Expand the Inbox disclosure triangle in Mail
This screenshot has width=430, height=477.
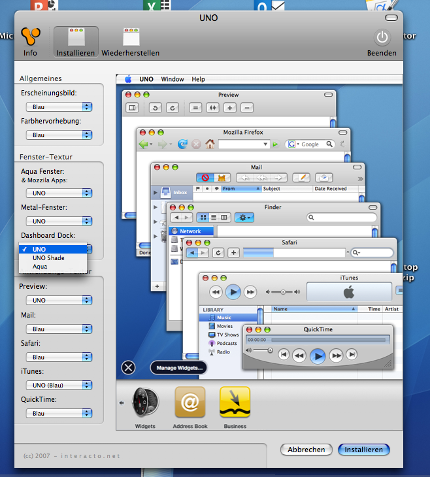[x=155, y=192]
